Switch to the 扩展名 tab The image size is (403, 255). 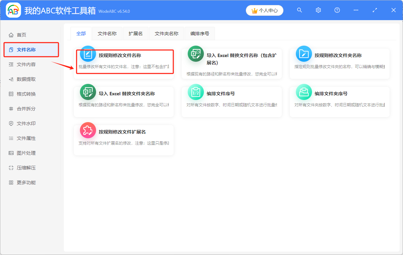pyautogui.click(x=135, y=33)
